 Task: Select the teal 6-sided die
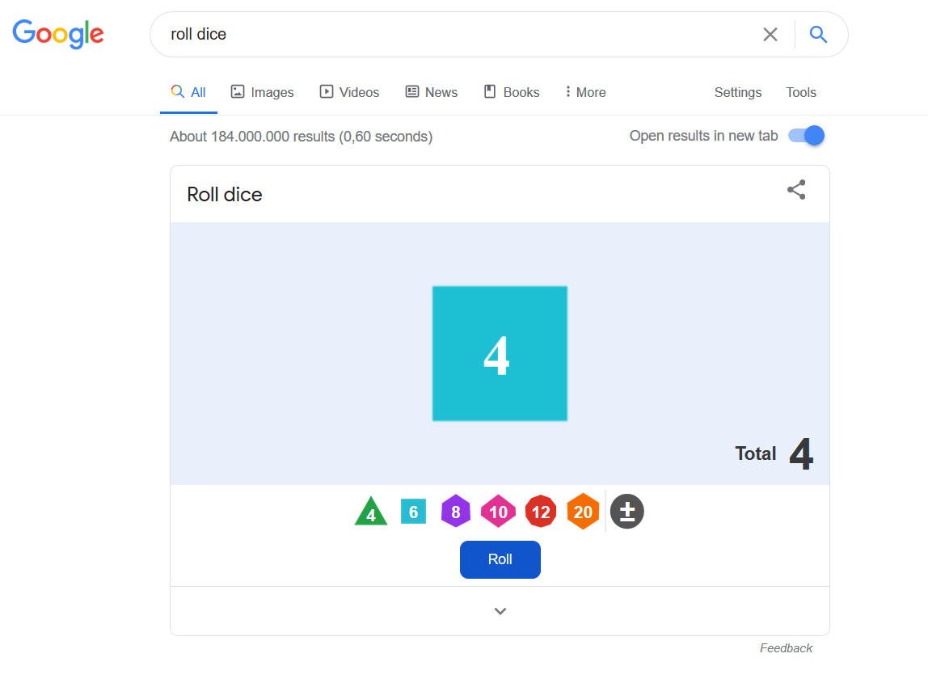pyautogui.click(x=413, y=512)
